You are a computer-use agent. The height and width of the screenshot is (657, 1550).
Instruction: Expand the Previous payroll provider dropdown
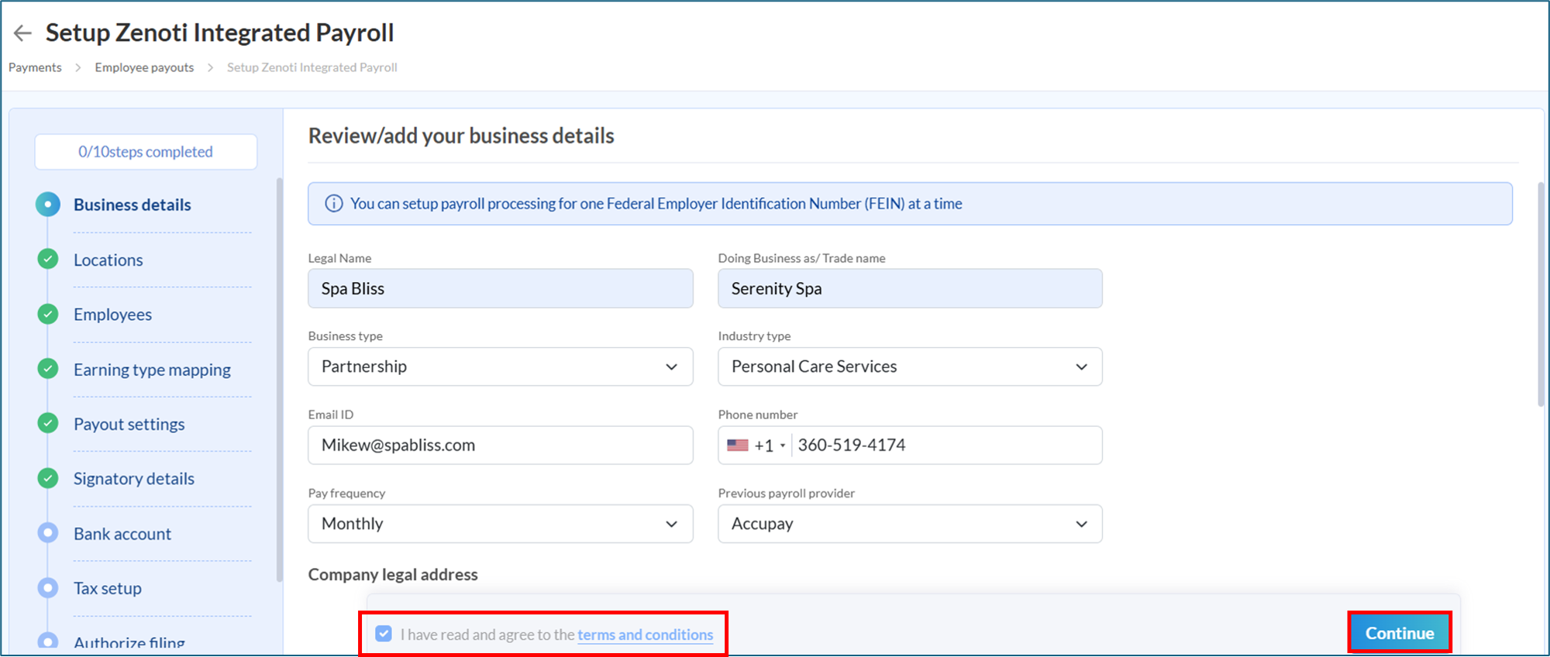pos(909,524)
